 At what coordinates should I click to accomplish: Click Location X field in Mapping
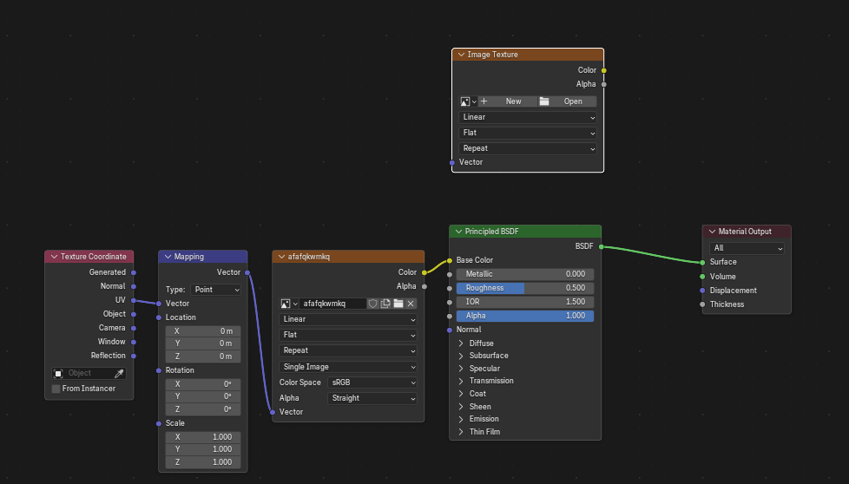coord(203,331)
